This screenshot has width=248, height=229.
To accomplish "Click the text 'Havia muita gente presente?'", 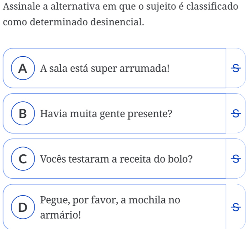I will coord(106,114).
